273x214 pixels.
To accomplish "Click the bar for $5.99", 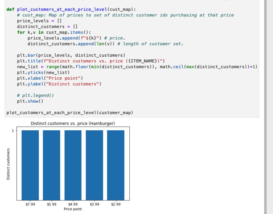I will (x=52, y=165).
